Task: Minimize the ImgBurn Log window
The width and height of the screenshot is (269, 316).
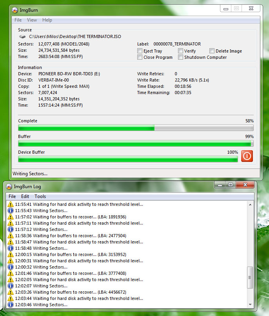Action: (220, 185)
